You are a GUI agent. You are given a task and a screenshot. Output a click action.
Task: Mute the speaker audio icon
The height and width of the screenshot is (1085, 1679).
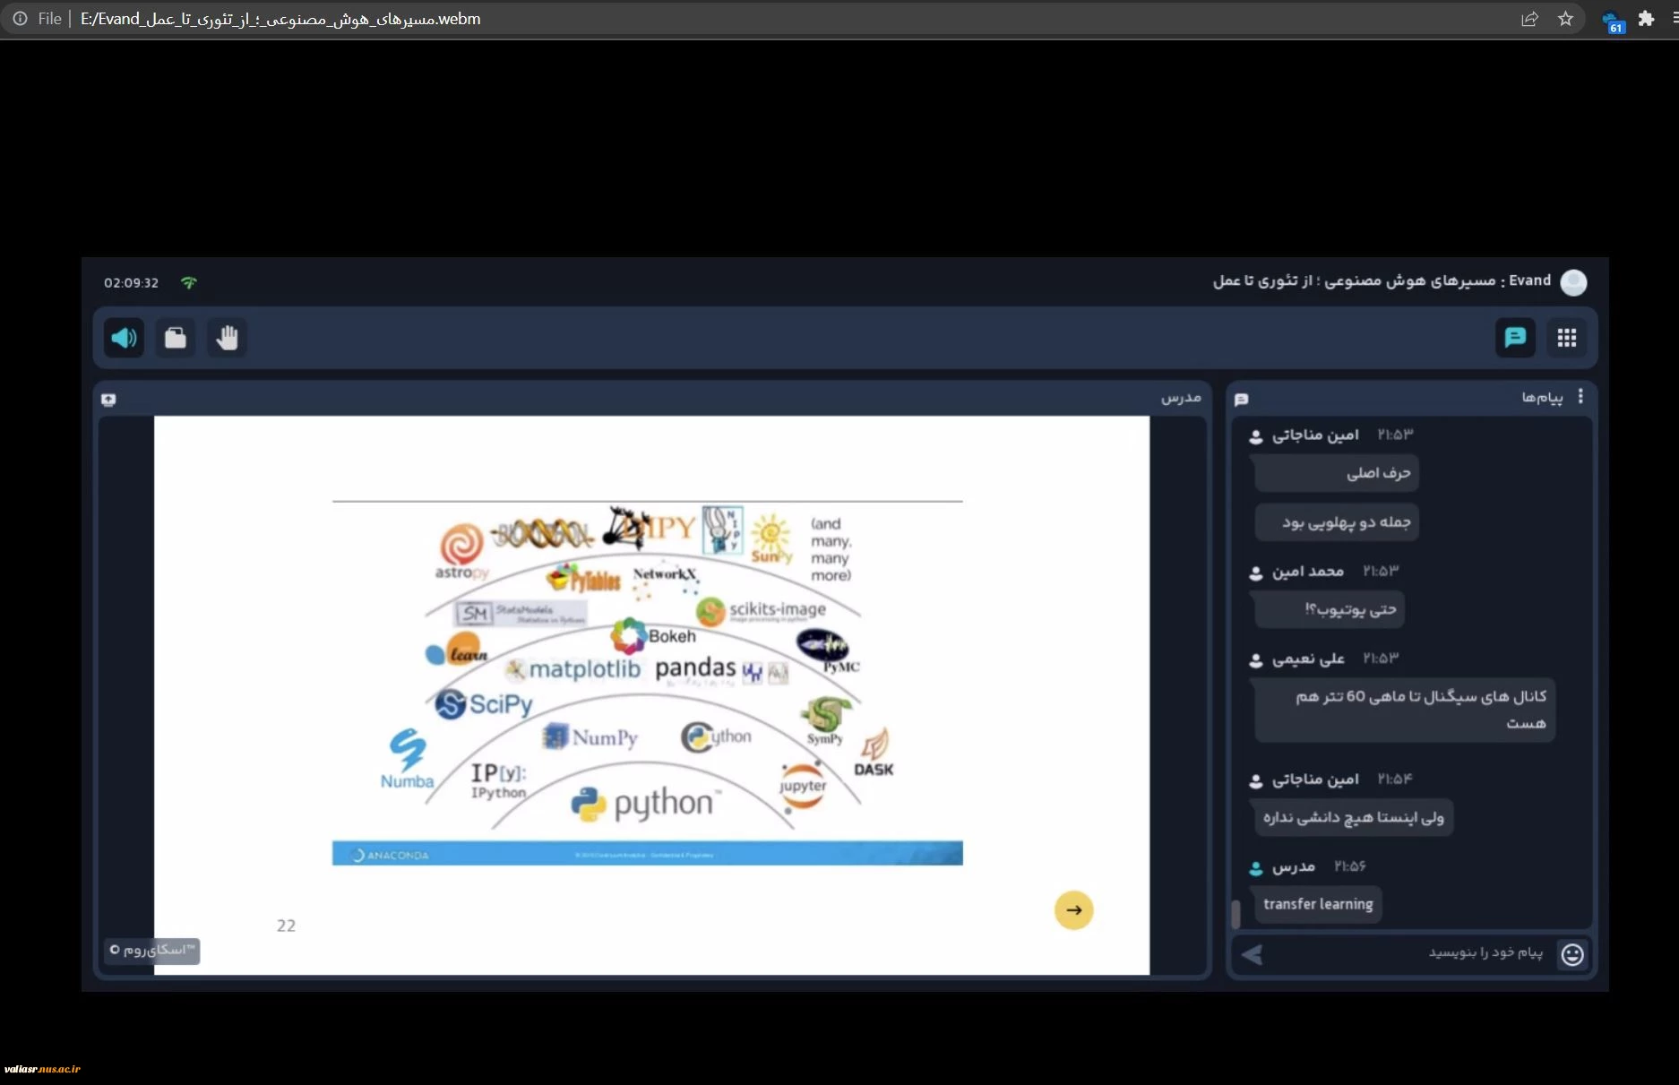tap(124, 338)
